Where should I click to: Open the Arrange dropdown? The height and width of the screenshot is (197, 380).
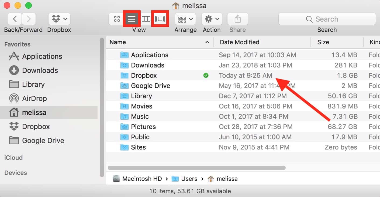tap(185, 19)
